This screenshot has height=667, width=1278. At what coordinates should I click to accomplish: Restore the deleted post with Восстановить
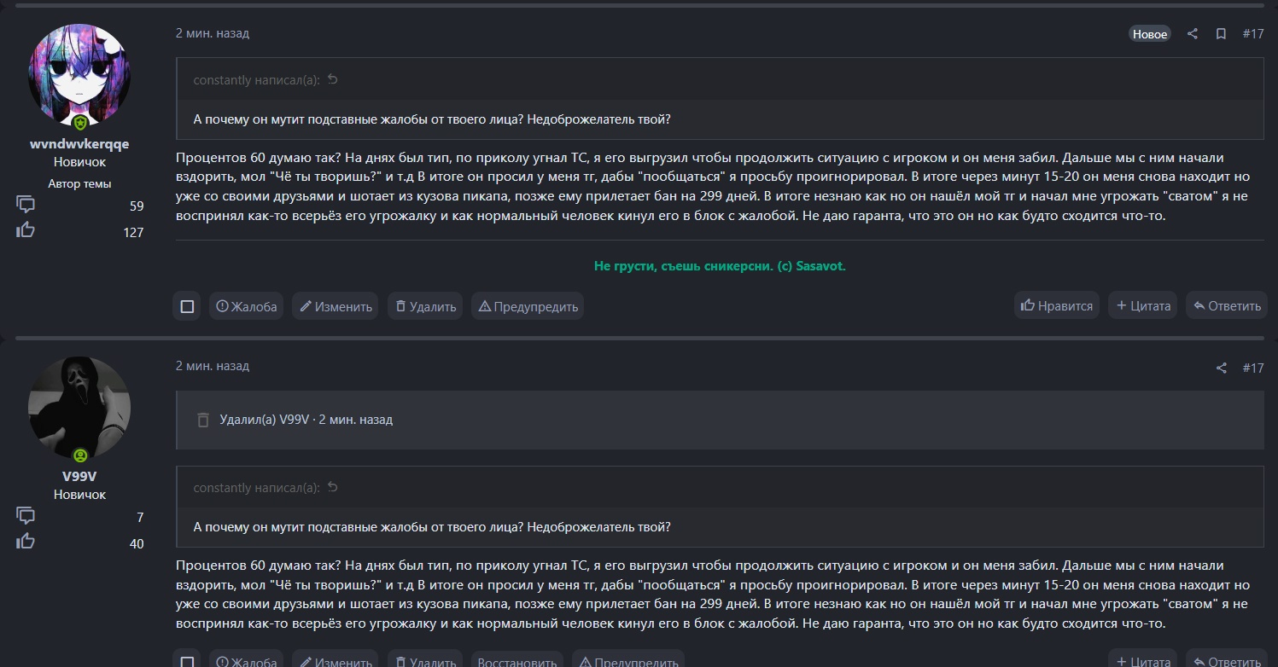click(x=517, y=661)
